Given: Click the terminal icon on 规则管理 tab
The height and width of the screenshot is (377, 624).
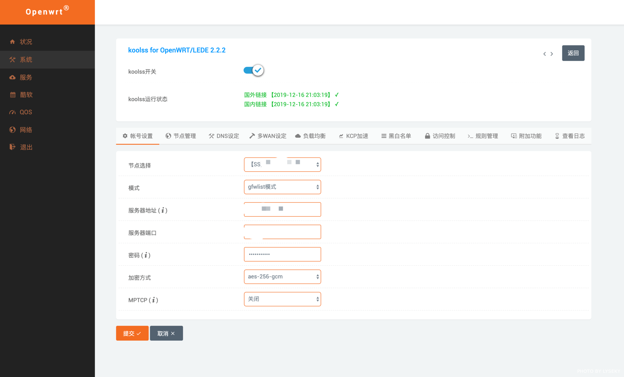Looking at the screenshot, I should tap(470, 136).
